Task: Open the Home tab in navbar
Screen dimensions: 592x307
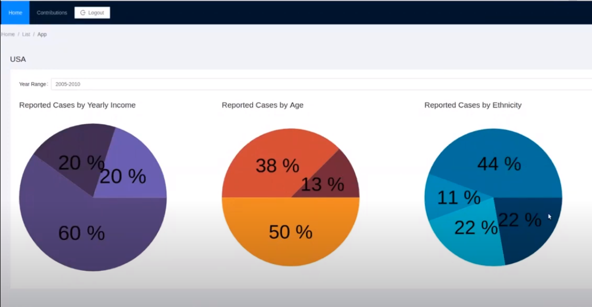Action: coord(15,13)
